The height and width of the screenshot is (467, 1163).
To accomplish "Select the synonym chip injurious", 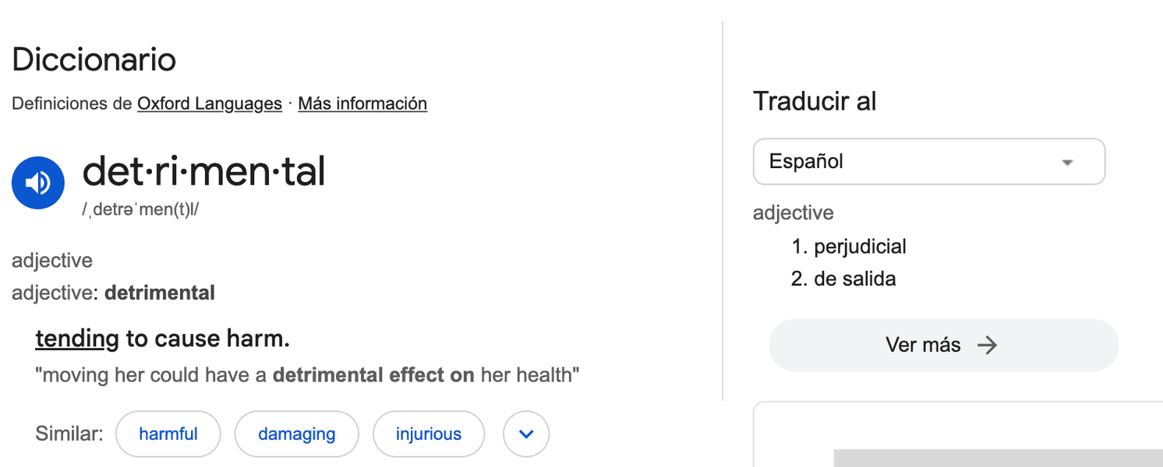I will pyautogui.click(x=429, y=434).
